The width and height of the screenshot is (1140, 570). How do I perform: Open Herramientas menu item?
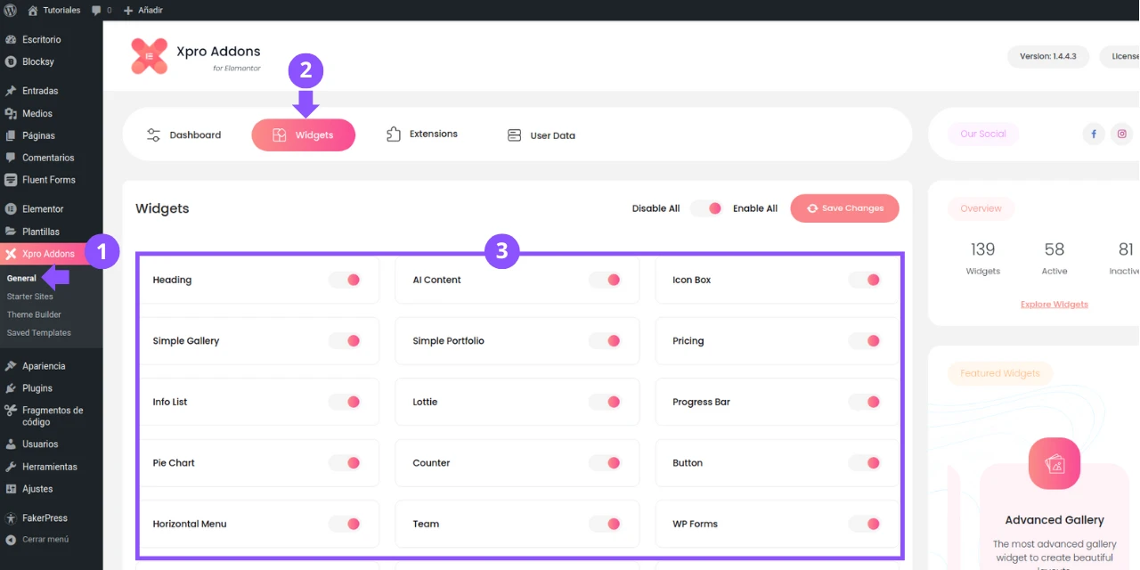[x=51, y=467]
